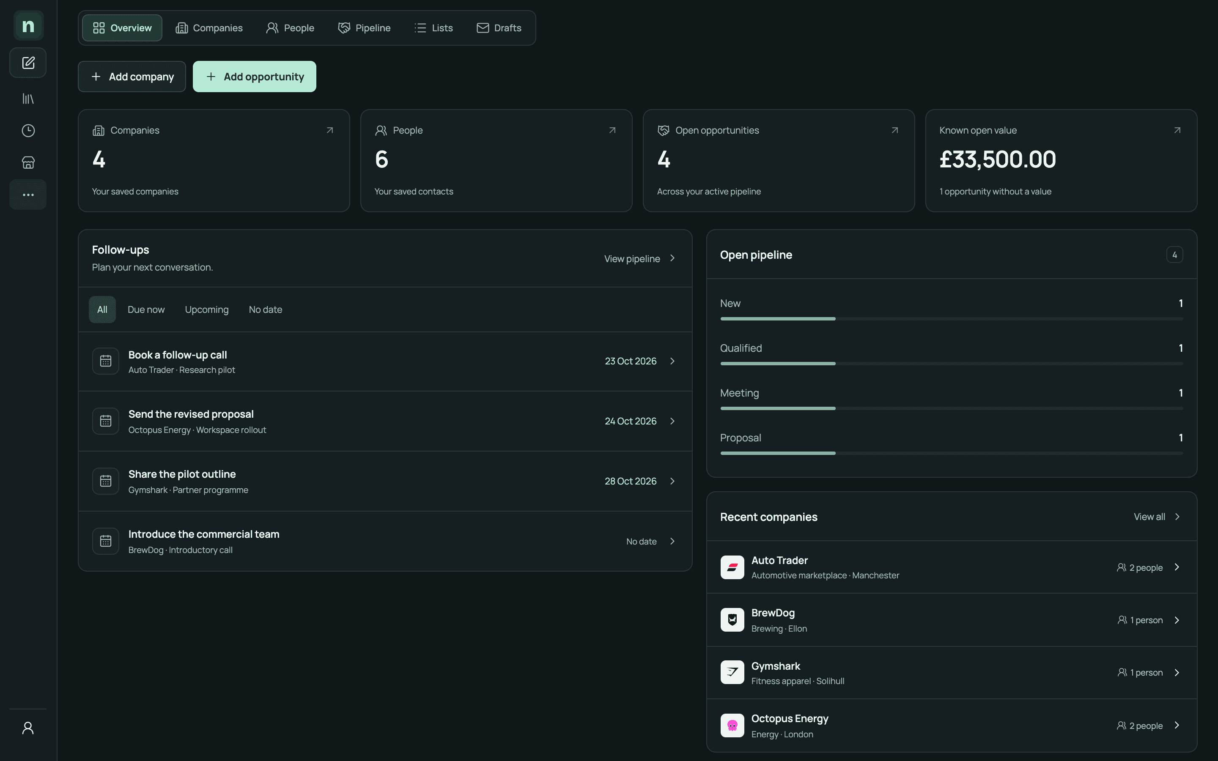Select the No date filter
This screenshot has width=1218, height=761.
(x=265, y=309)
